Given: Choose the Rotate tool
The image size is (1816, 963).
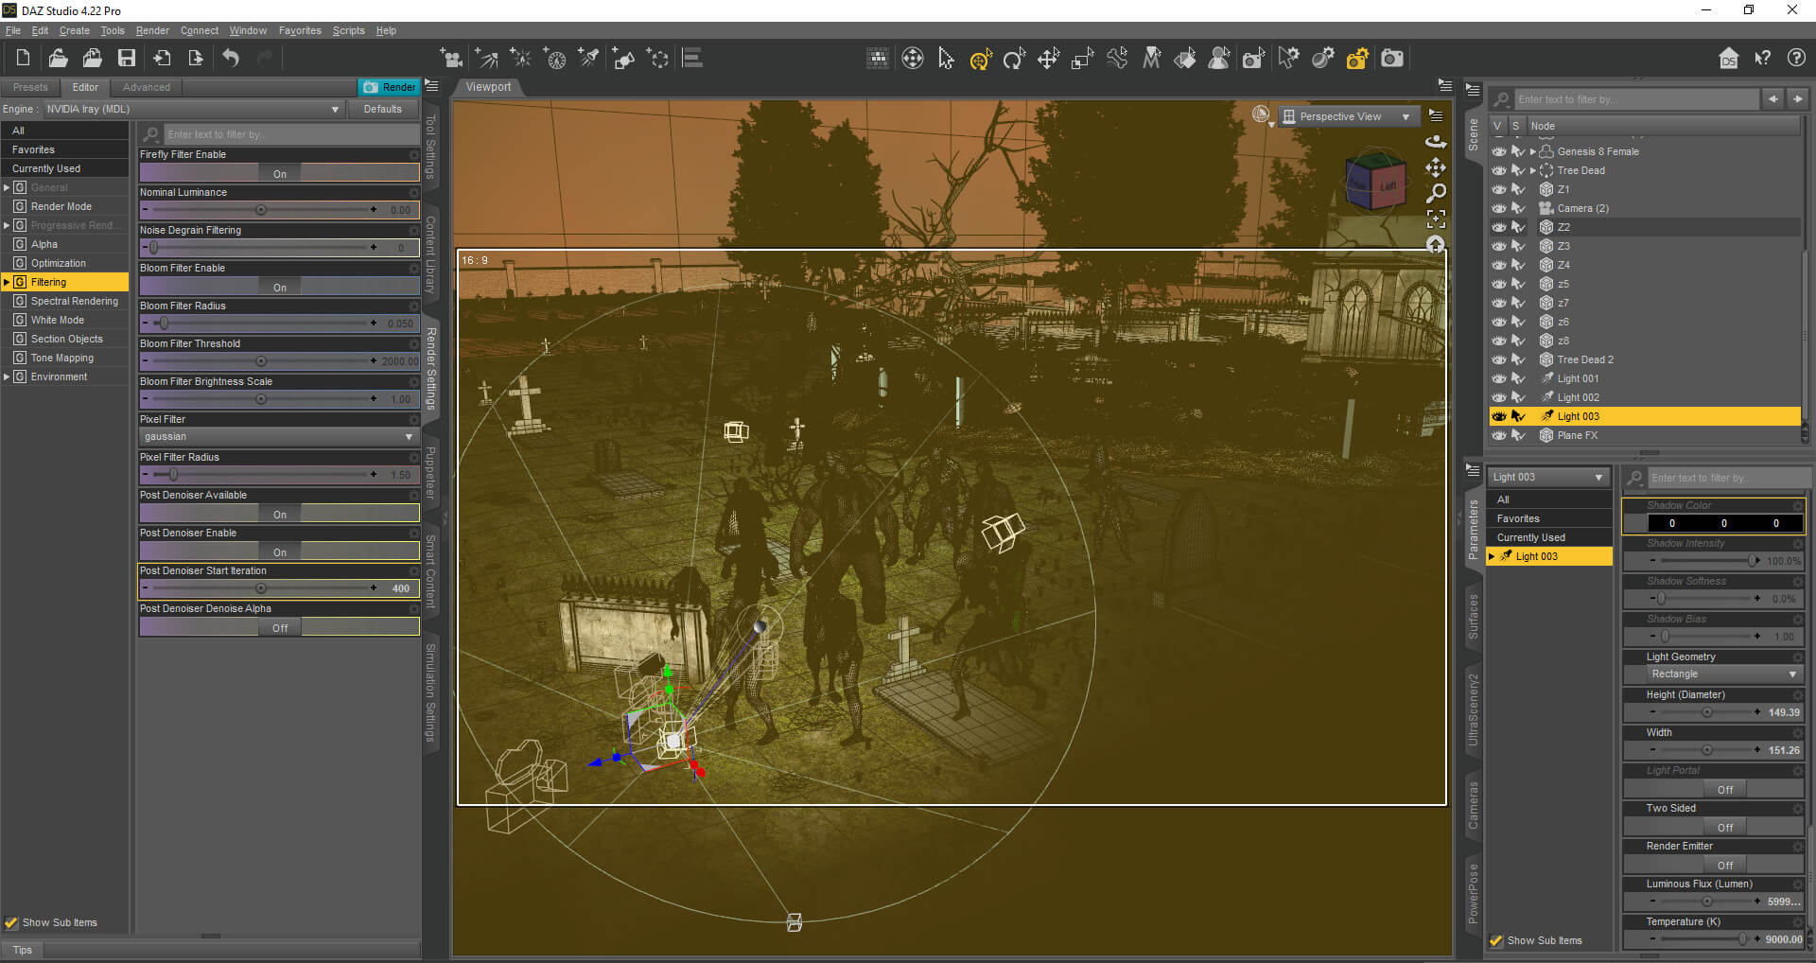Looking at the screenshot, I should point(1014,59).
